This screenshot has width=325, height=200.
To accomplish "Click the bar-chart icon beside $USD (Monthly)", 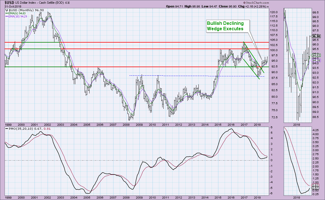I will 7,11.
